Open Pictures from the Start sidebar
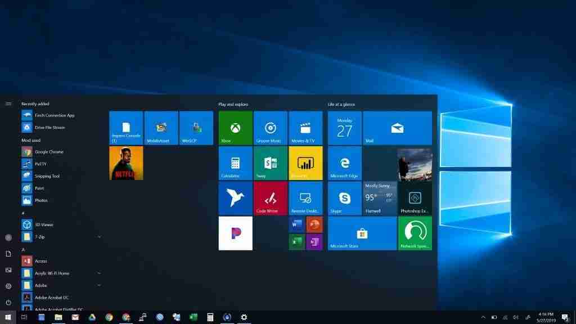576x324 pixels. (8, 270)
